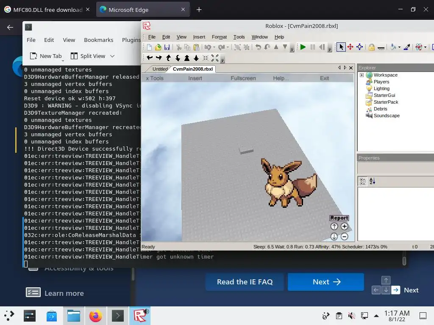Click the Anchor tool icon beside padlock
This screenshot has width=434, height=325.
click(381, 48)
